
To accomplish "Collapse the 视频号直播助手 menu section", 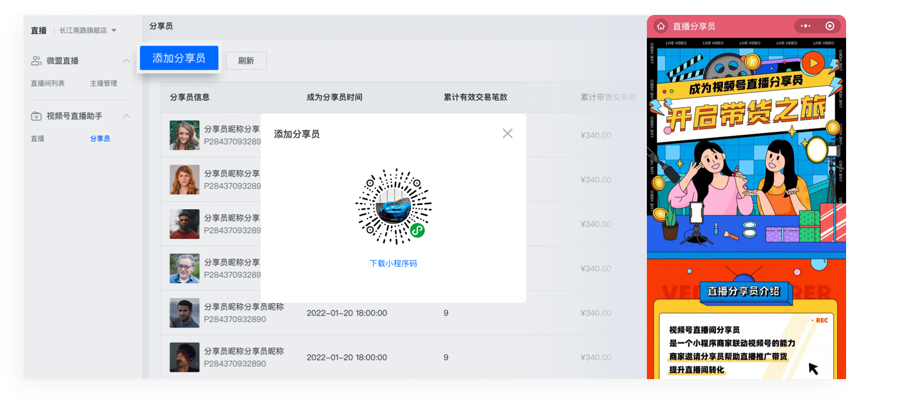I will (x=126, y=116).
